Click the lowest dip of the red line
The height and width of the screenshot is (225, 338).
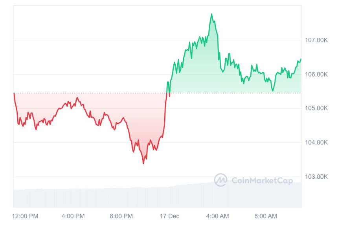[143, 163]
